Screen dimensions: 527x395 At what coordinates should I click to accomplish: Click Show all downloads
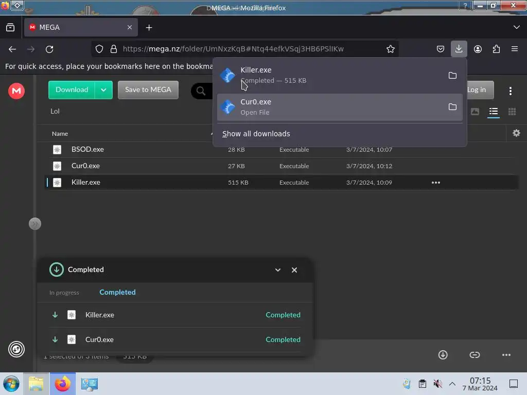(x=256, y=134)
